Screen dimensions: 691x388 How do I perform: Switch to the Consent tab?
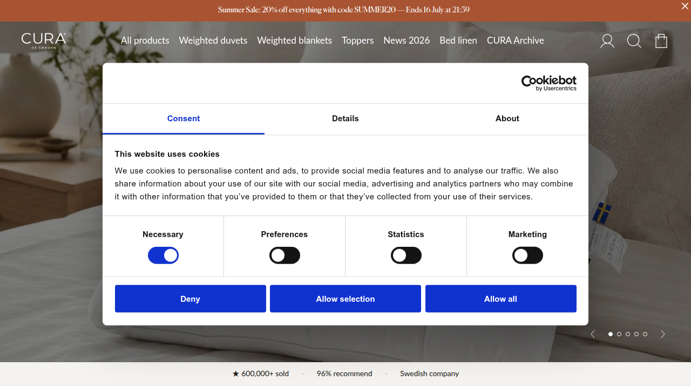point(184,119)
